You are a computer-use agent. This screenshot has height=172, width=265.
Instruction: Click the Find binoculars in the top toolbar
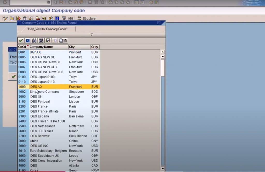click(x=96, y=2)
